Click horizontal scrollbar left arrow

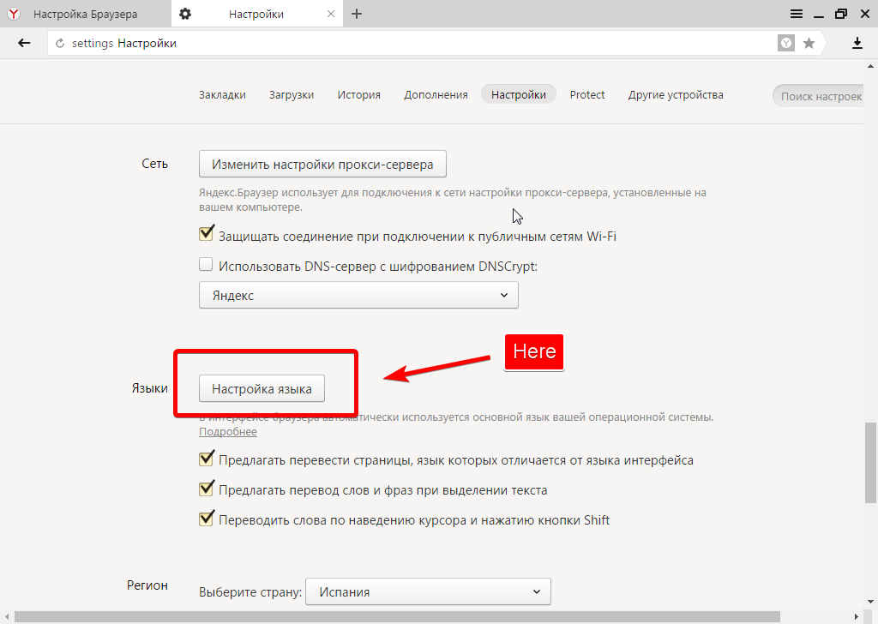coord(5,617)
